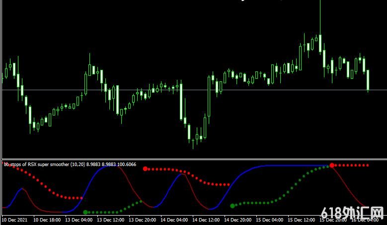Image resolution: width=387 pixels, height=225 pixels.
Task: Click the "14 Dec 12:00" time axis label
Action: pos(206,220)
